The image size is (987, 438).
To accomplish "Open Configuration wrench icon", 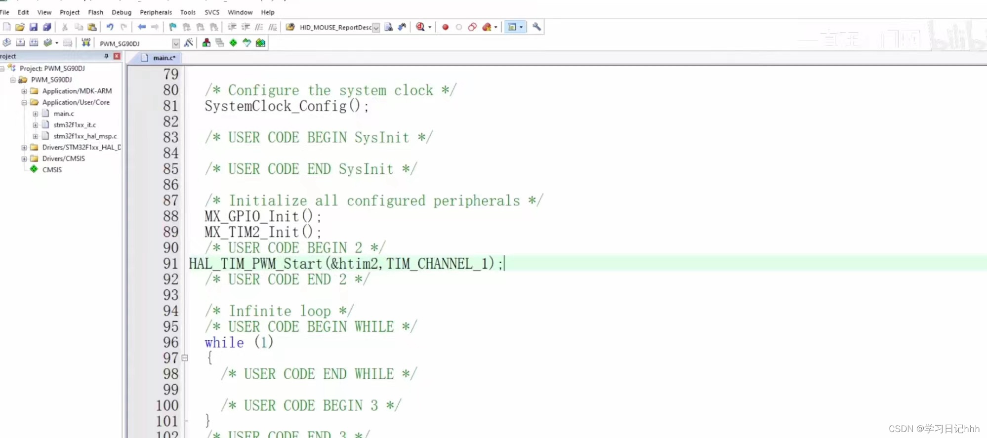I will pyautogui.click(x=536, y=27).
